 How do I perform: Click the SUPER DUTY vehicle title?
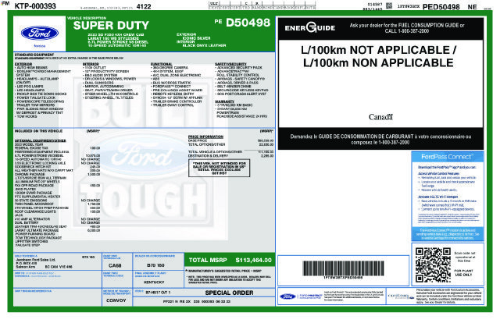pyautogui.click(x=111, y=26)
